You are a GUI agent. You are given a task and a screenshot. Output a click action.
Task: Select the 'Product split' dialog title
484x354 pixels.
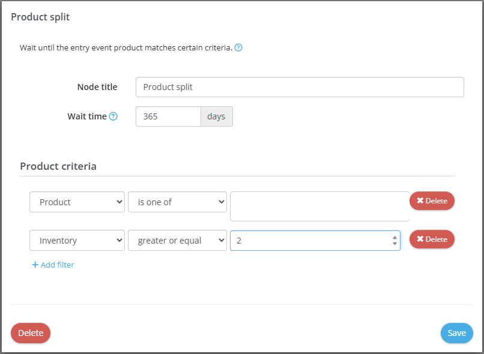[x=40, y=17]
